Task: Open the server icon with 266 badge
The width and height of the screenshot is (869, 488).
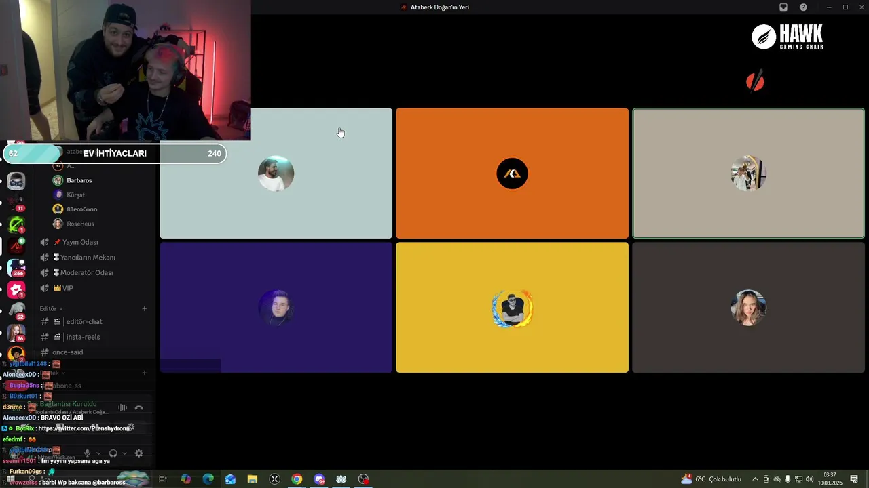Action: coord(16,268)
